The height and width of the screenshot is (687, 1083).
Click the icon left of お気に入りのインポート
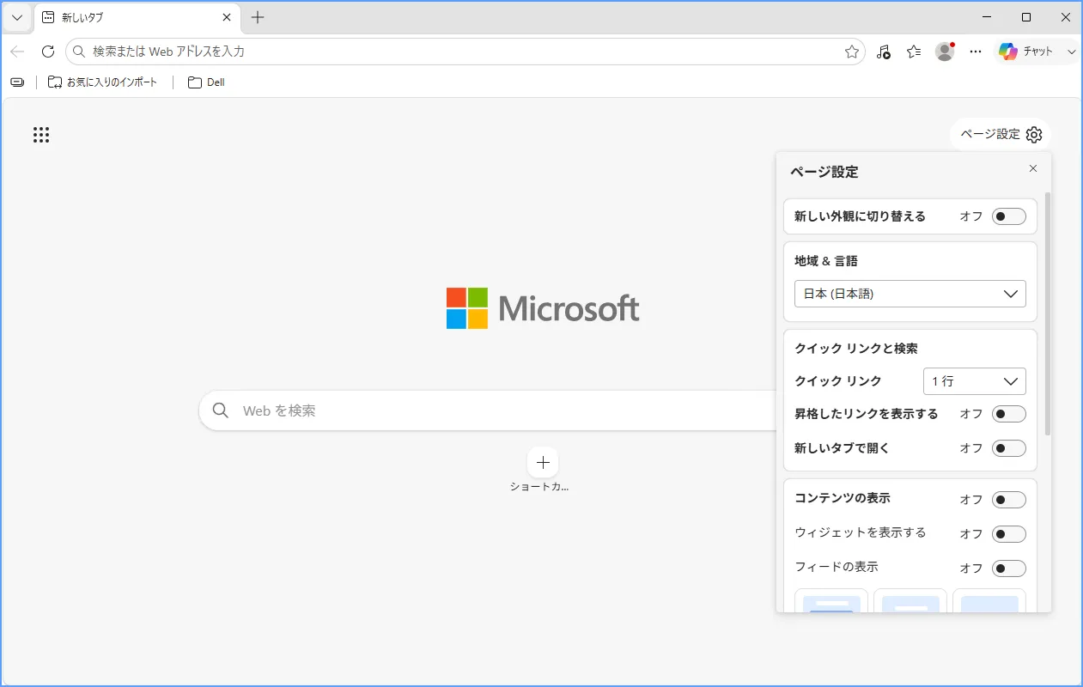pyautogui.click(x=17, y=82)
